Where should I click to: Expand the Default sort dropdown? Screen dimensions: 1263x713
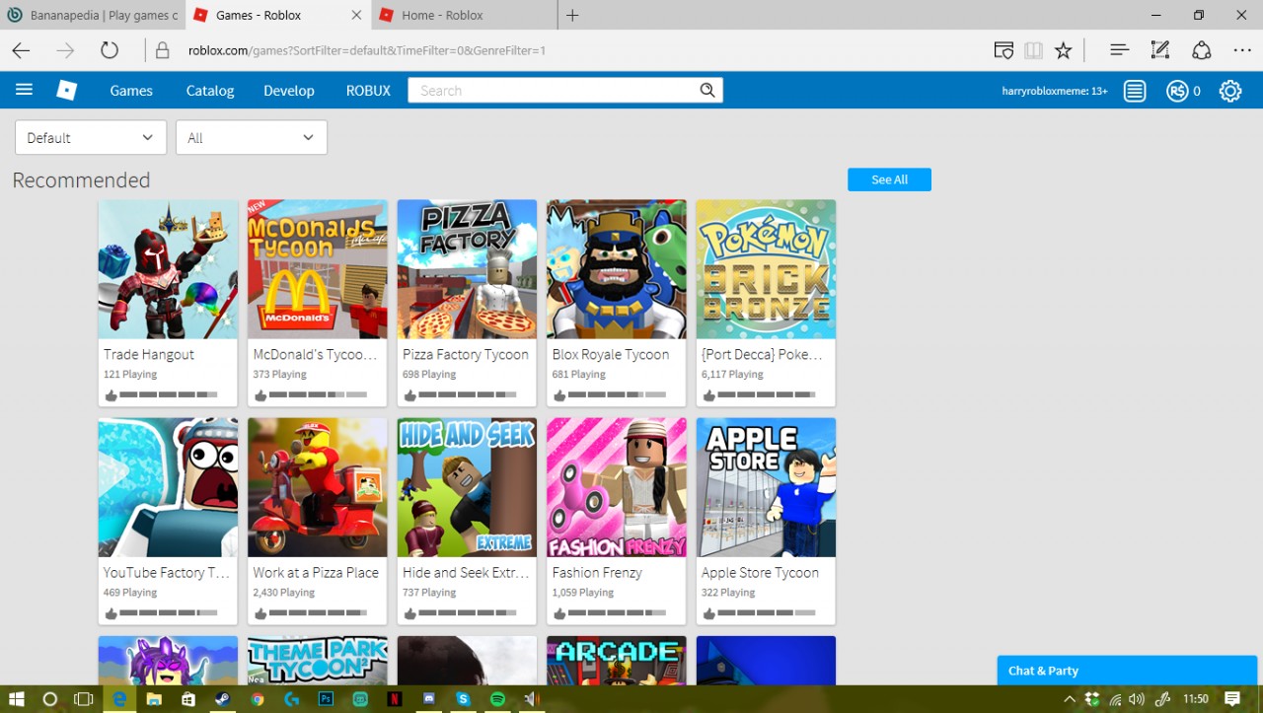pos(90,138)
